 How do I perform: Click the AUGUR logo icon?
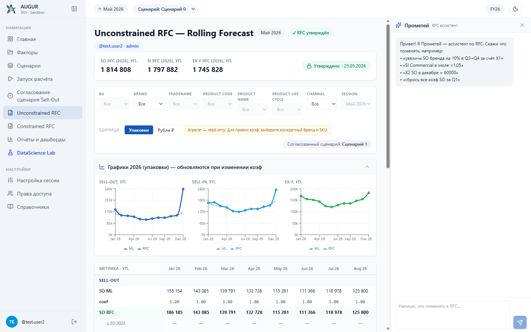(11, 9)
